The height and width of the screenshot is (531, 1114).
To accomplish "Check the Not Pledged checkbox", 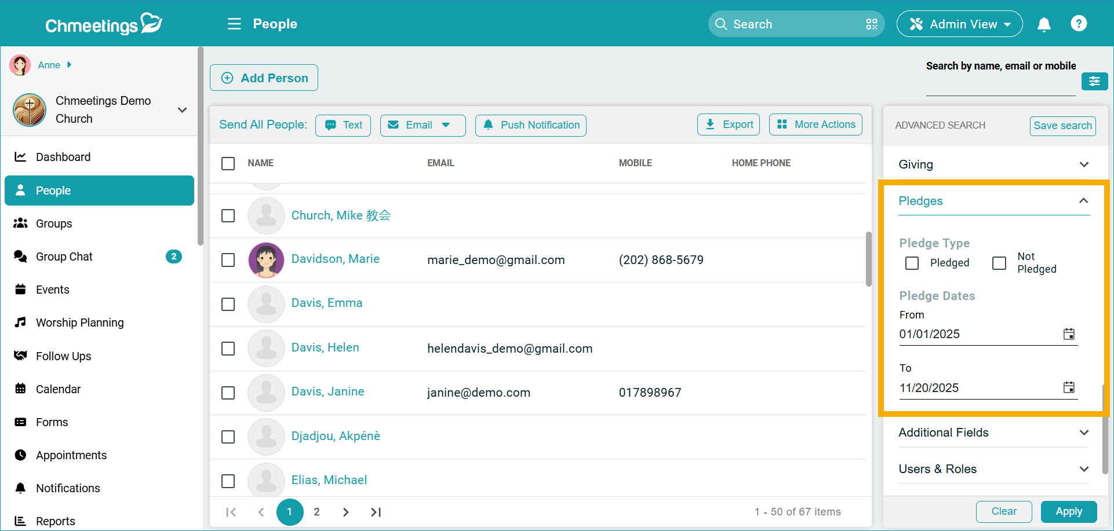I will coord(999,263).
